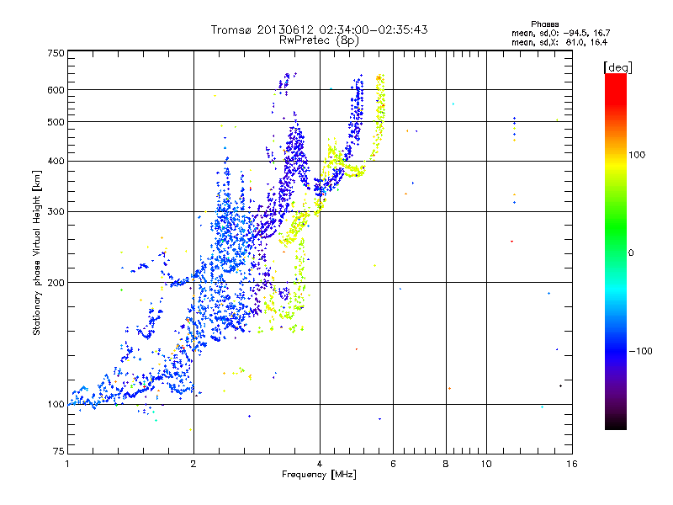Click the 'RwPretec (8p)' subtitle
673x505 pixels.
(x=319, y=40)
